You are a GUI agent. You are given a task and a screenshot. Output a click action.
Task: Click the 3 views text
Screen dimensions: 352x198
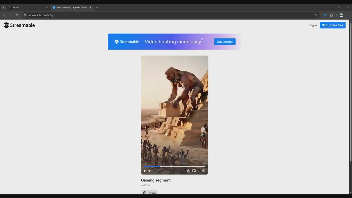pos(145,185)
